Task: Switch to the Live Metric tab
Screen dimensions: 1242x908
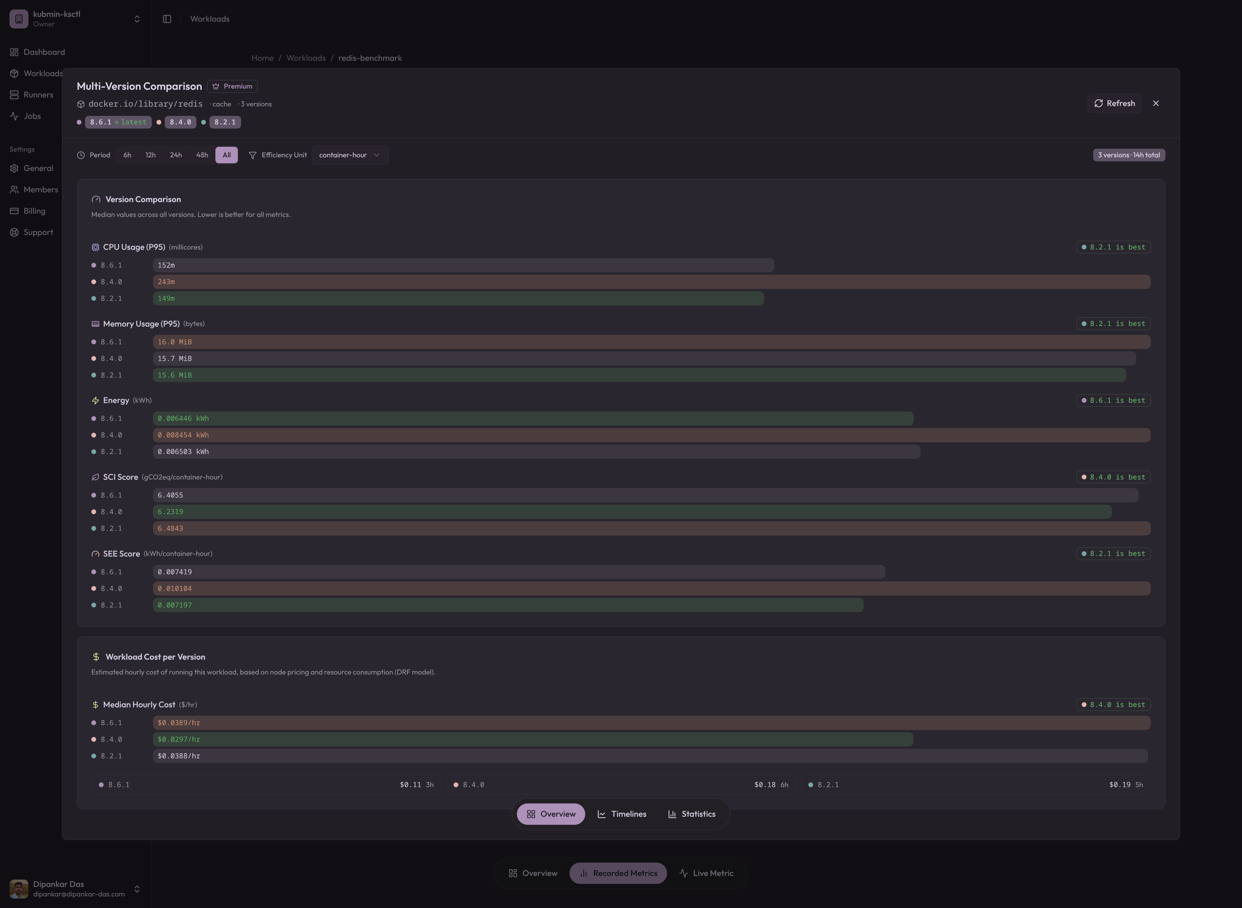Action: (707, 873)
